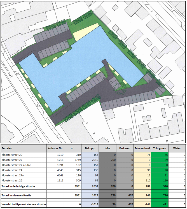
Task: Select parking space 10 on the map
Action: coord(40,52)
